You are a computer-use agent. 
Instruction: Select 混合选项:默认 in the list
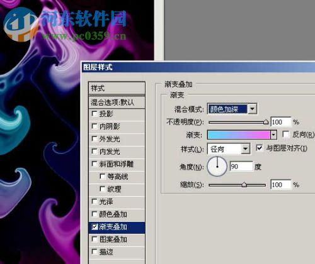coord(117,102)
